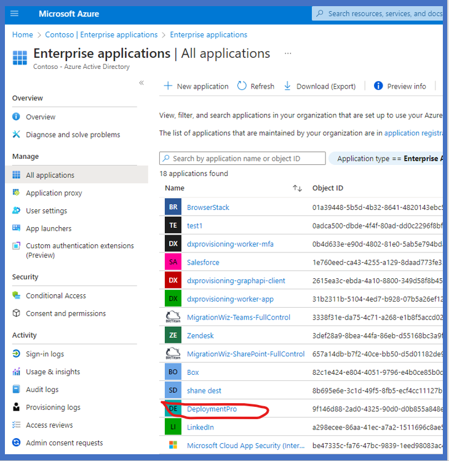Click the BrowserStack BR app icon
This screenshot has width=449, height=461.
[x=173, y=207]
